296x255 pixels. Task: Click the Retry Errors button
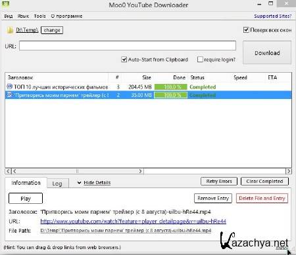coord(219,182)
